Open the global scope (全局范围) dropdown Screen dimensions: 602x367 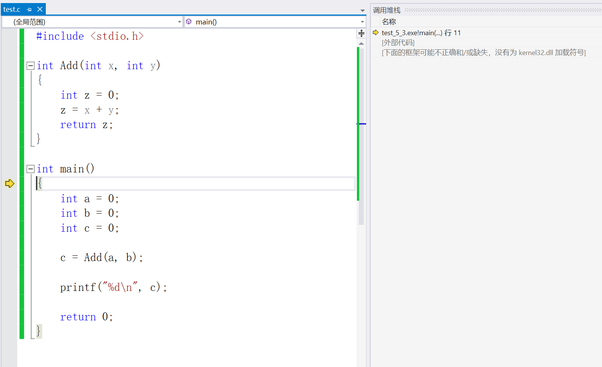point(93,22)
